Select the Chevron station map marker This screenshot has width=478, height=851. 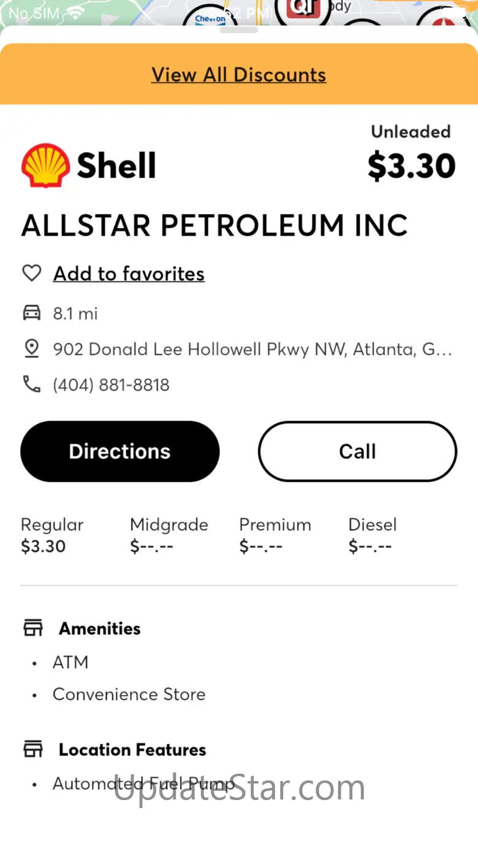point(210,17)
